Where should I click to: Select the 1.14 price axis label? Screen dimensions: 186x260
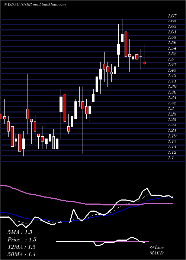(x=172, y=147)
